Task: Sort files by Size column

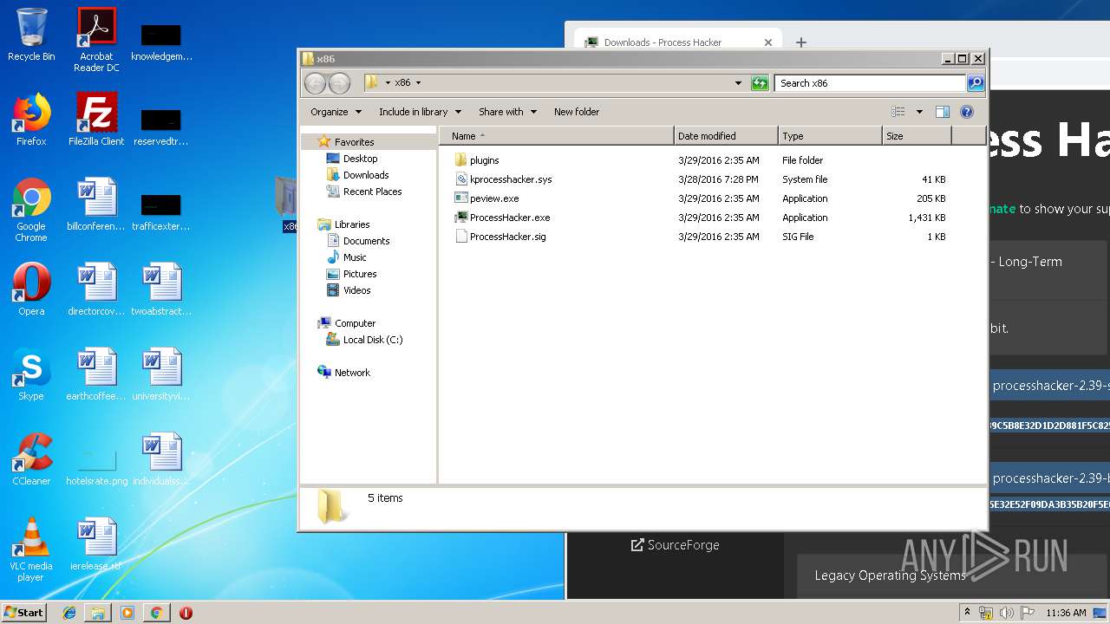Action: click(x=917, y=136)
